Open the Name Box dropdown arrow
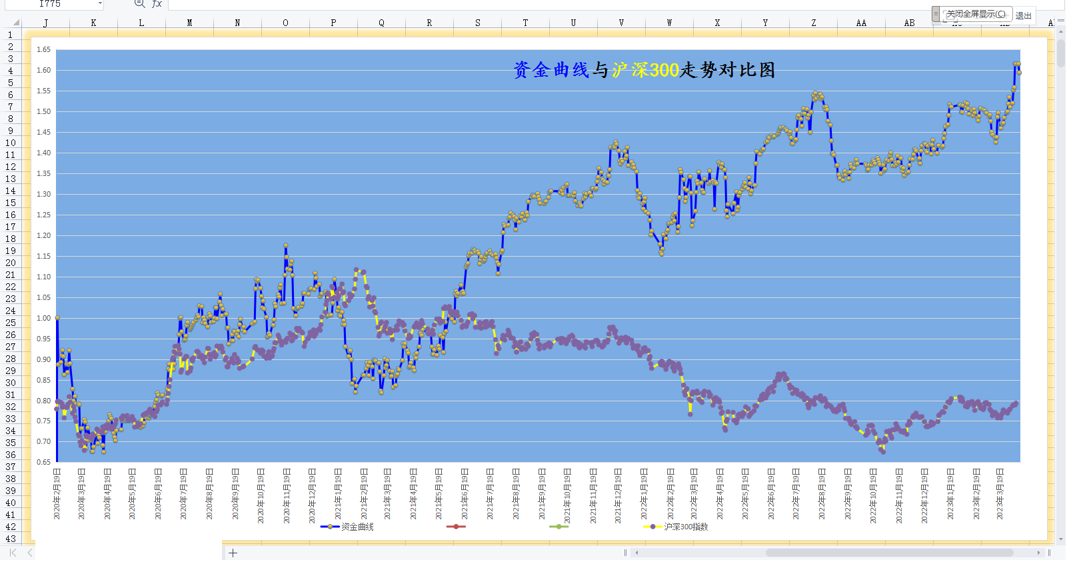 click(x=100, y=4)
